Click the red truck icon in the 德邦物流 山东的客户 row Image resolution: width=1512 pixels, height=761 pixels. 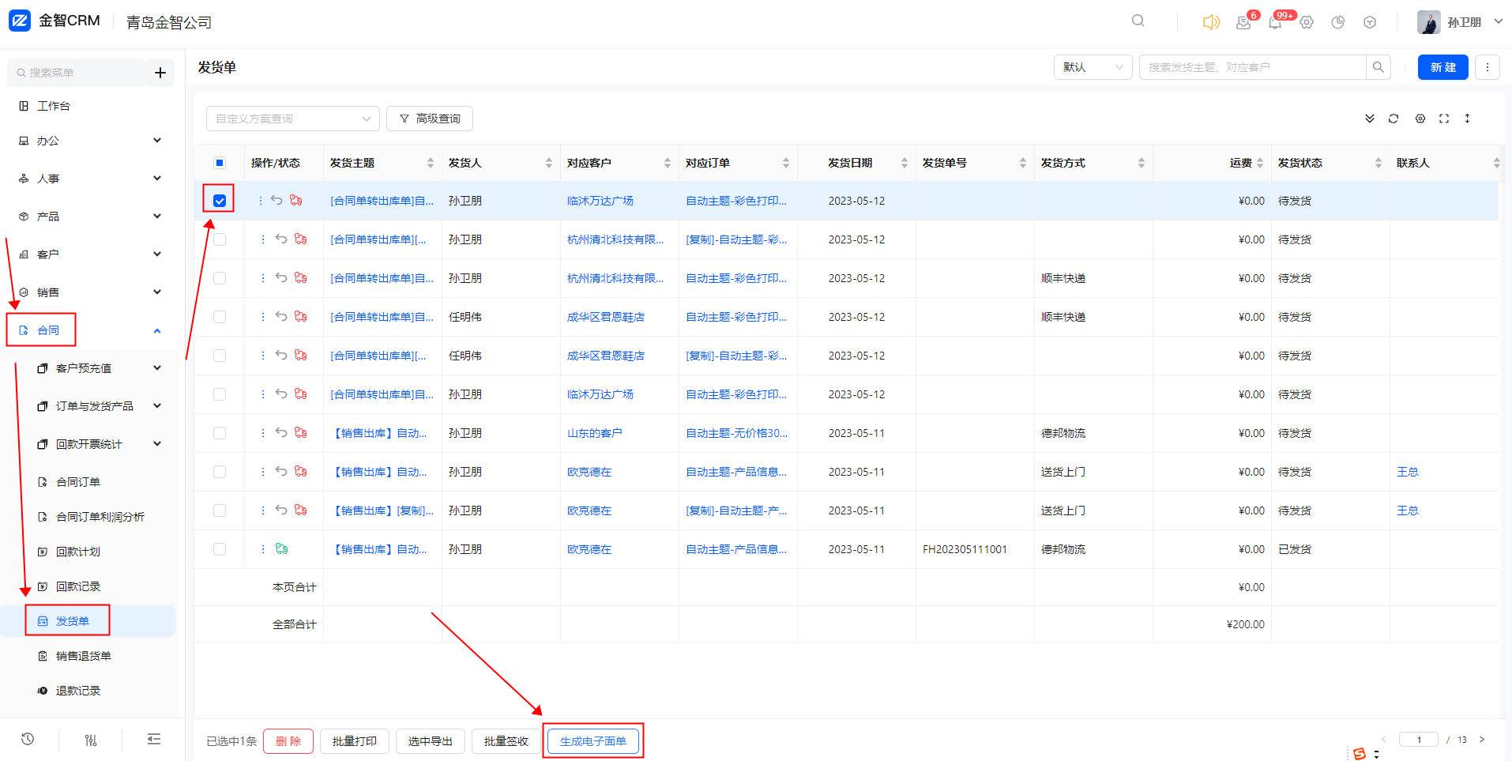click(x=301, y=432)
